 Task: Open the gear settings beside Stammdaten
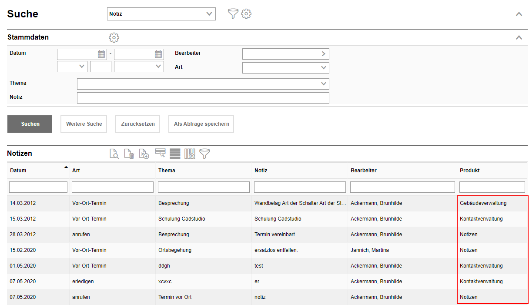pyautogui.click(x=114, y=37)
